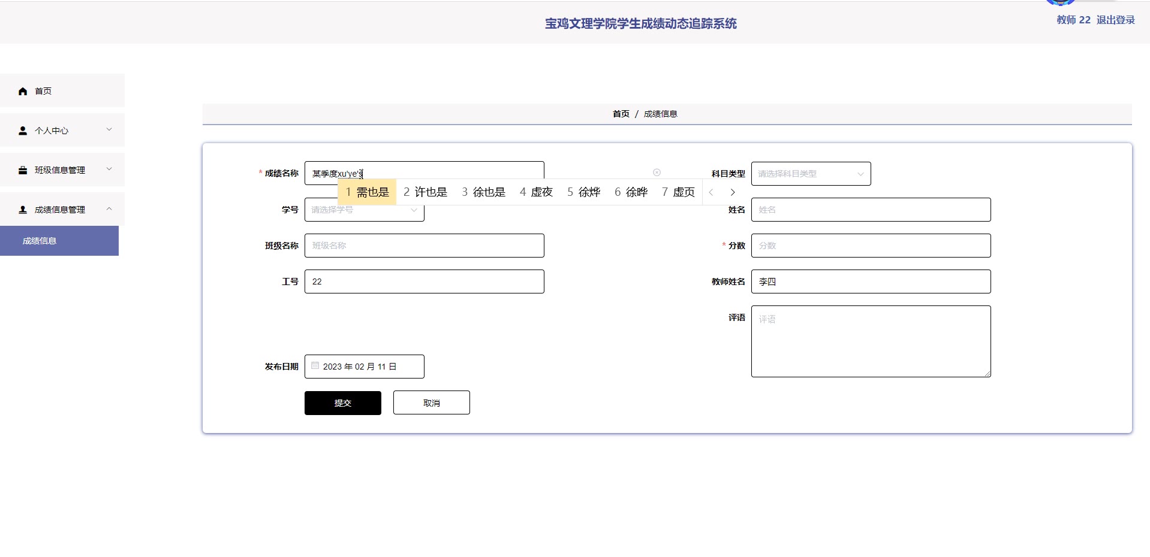Click the 分数 input field
The width and height of the screenshot is (1150, 557).
pos(871,246)
